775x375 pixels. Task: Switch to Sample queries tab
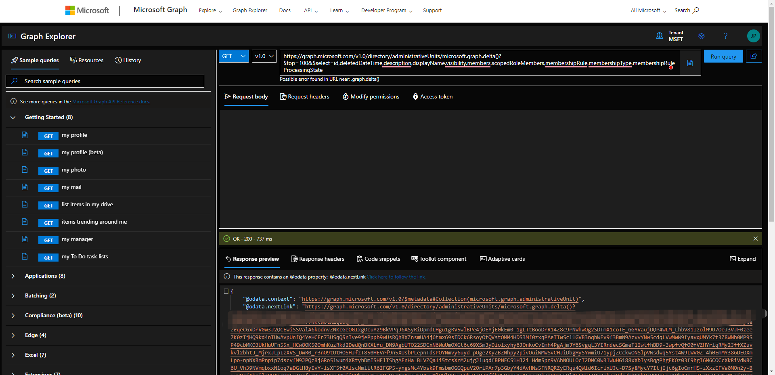click(35, 60)
